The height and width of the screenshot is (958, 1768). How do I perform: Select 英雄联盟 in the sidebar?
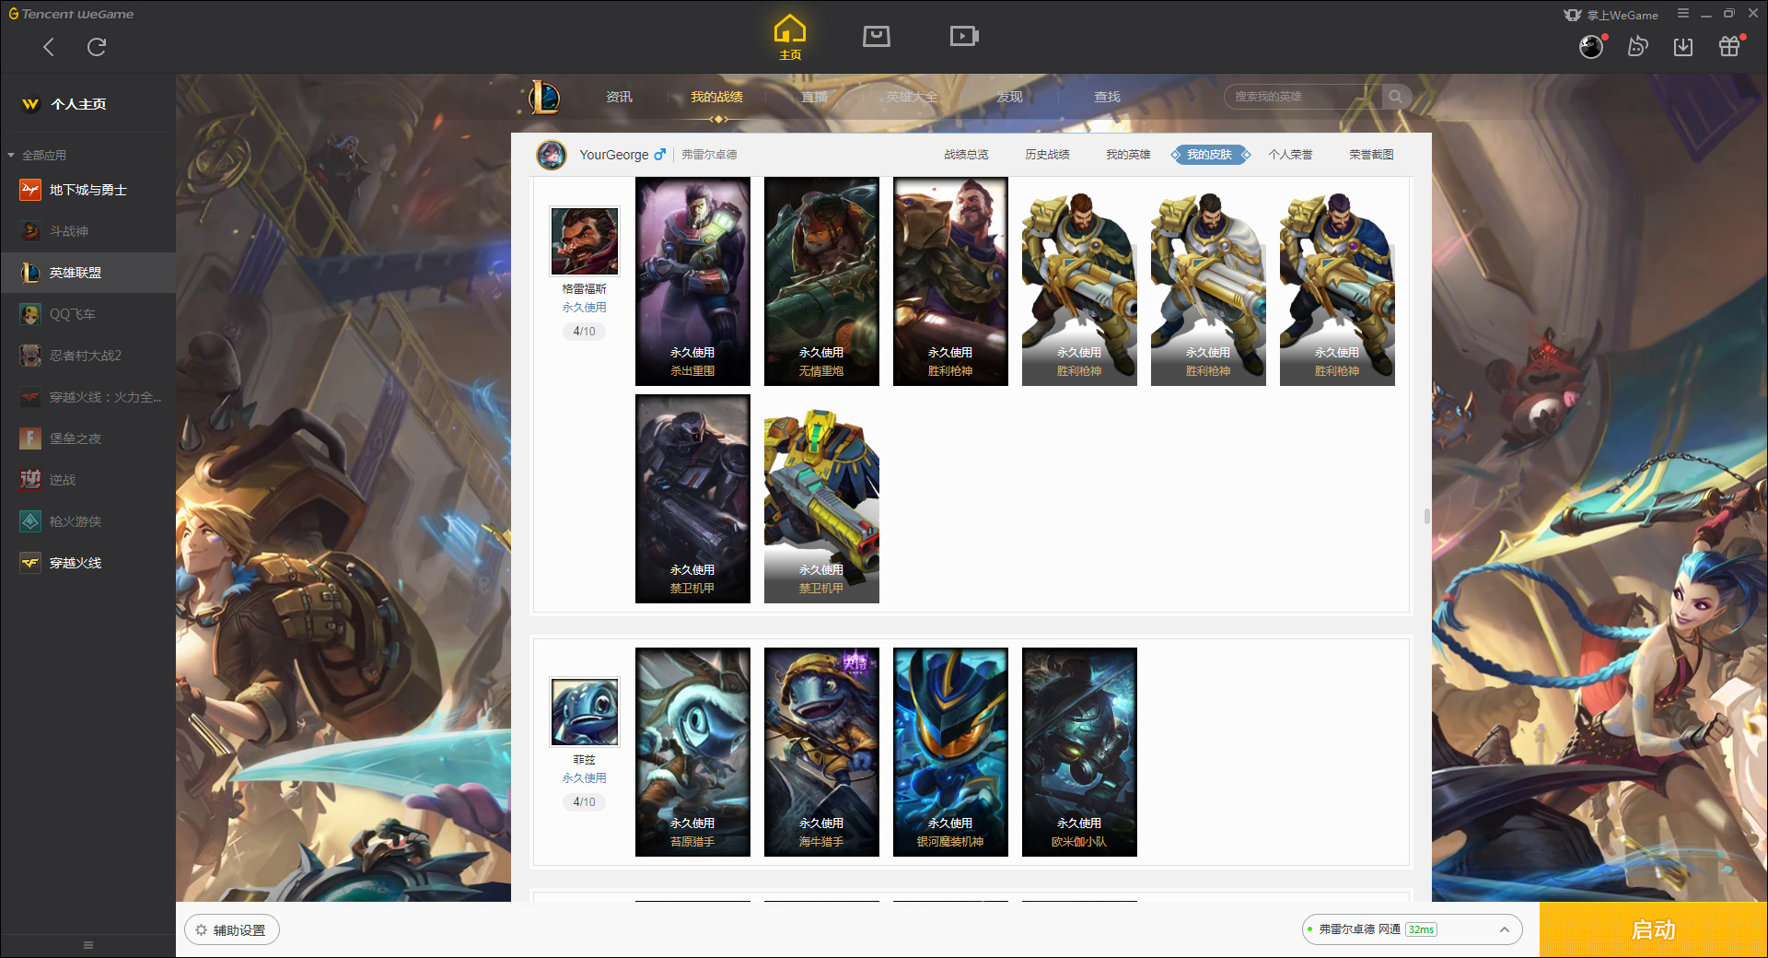pos(87,273)
